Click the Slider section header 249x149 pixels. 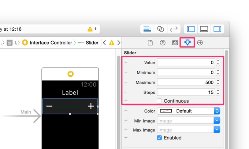point(130,53)
